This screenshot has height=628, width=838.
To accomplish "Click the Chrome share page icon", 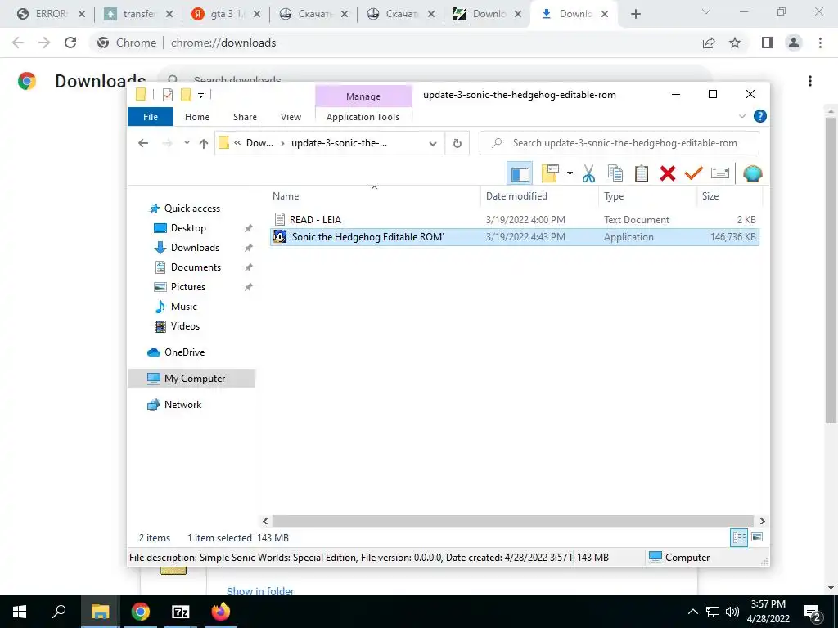I will [709, 43].
